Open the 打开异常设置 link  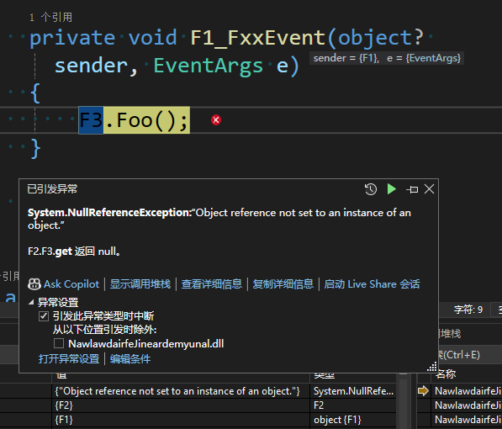(69, 359)
